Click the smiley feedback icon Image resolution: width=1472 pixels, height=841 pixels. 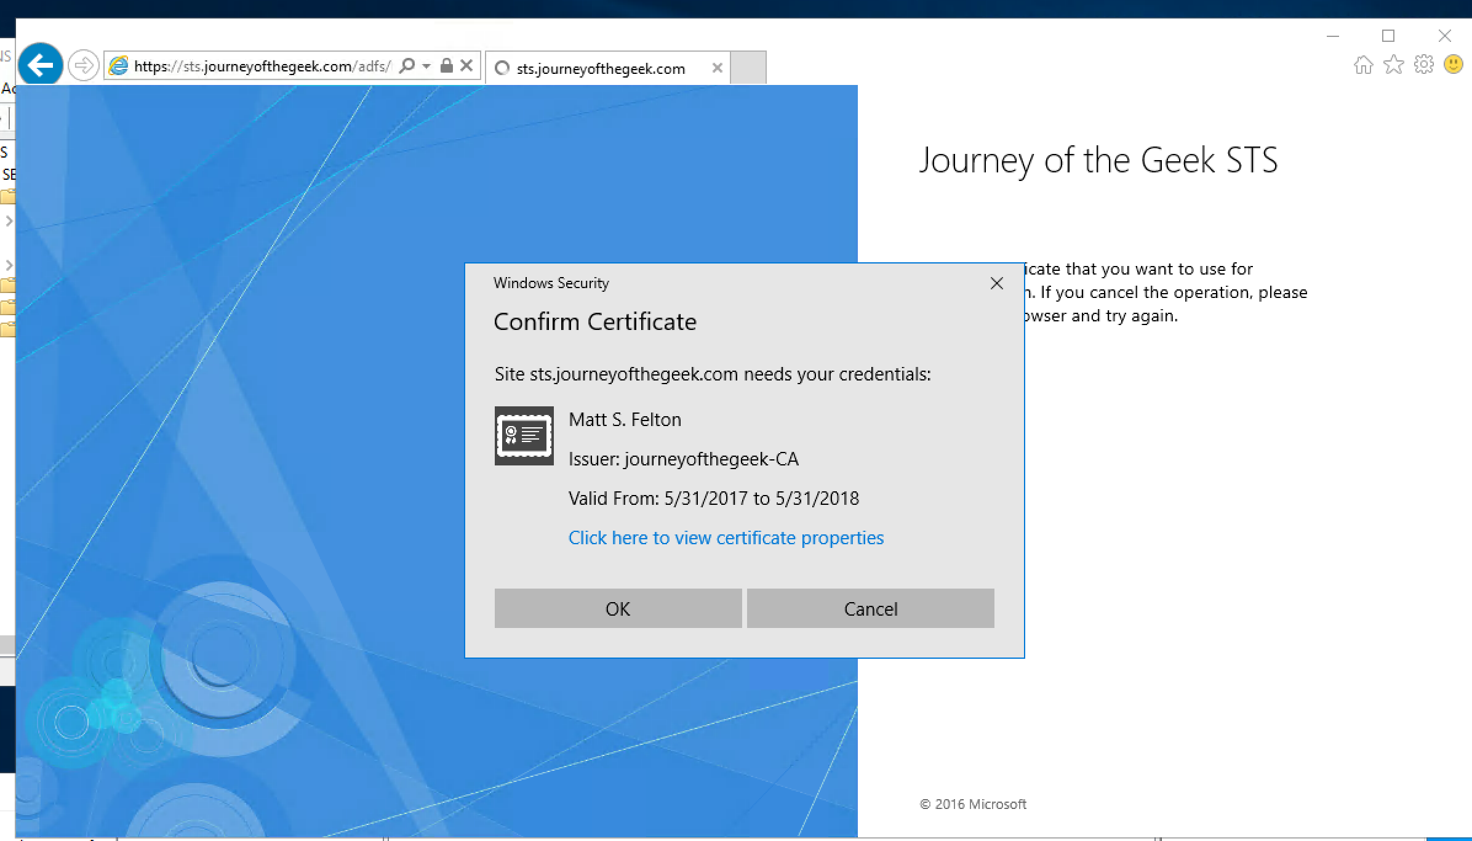[1454, 65]
